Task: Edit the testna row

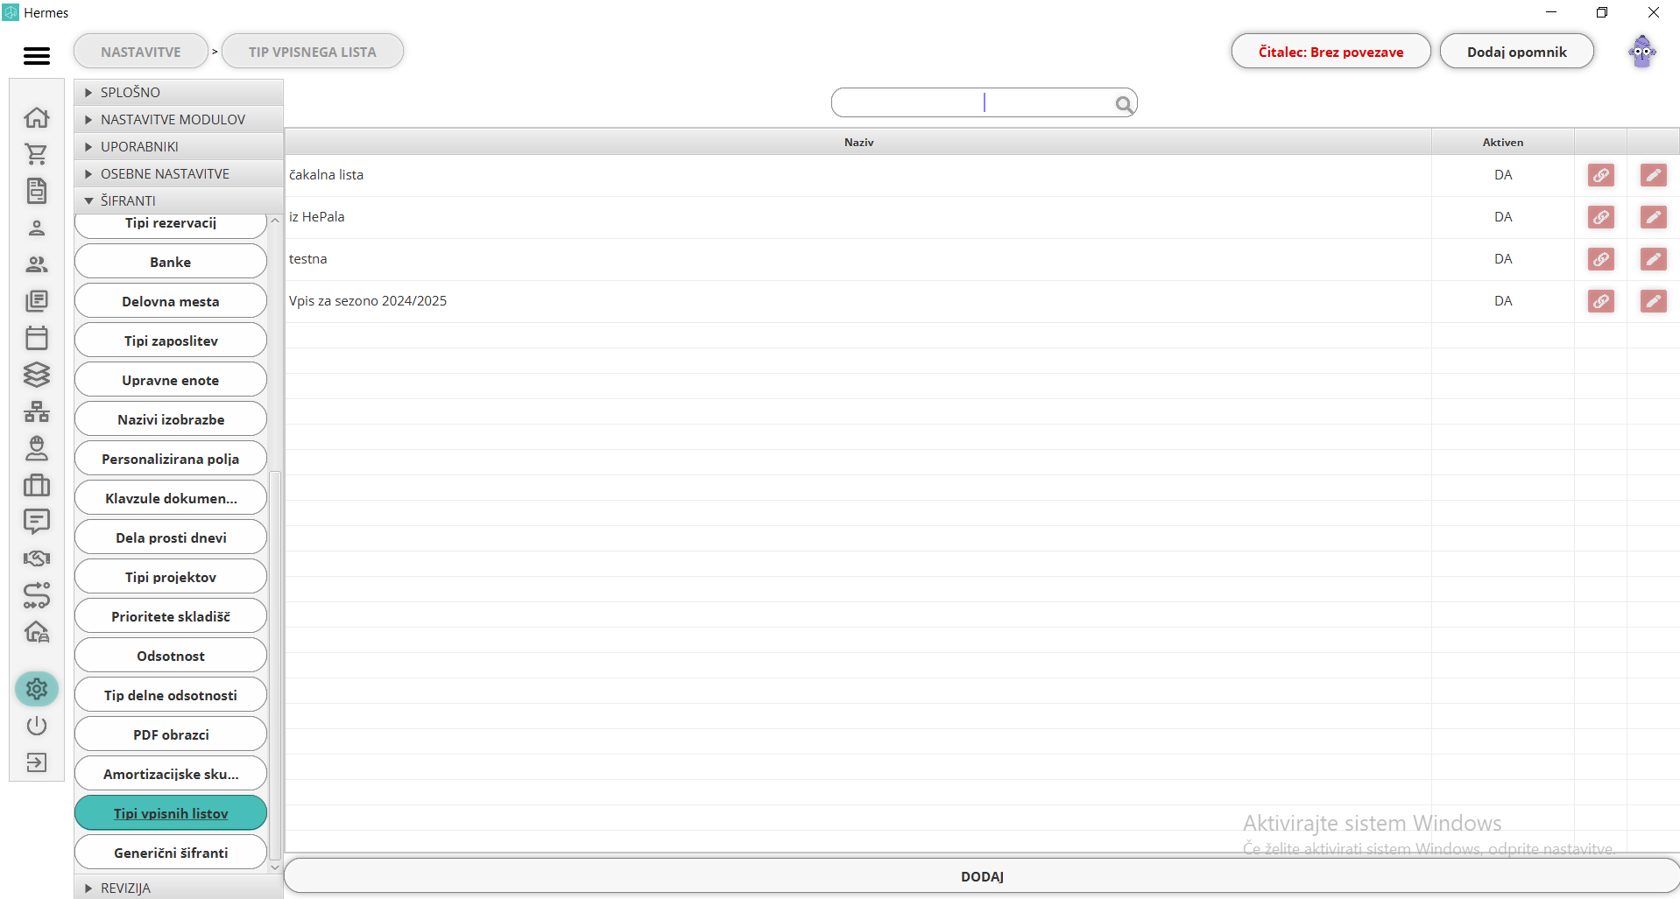Action: tap(1653, 259)
